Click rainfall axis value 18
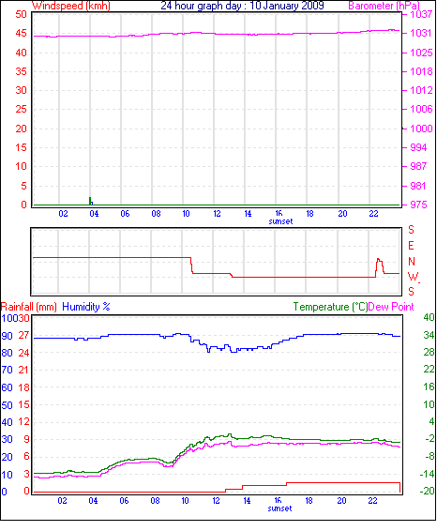This screenshot has height=531, width=437. click(x=23, y=387)
